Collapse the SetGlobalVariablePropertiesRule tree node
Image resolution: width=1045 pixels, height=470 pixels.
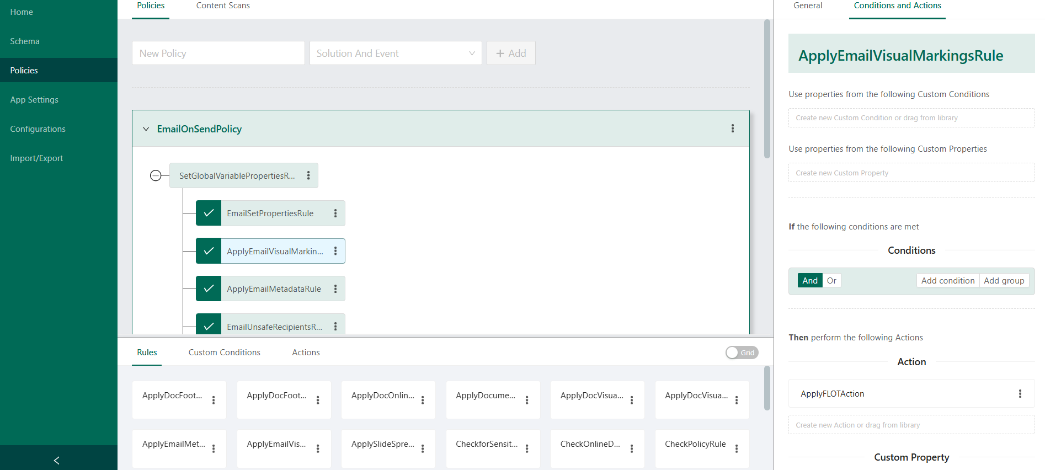coord(156,176)
